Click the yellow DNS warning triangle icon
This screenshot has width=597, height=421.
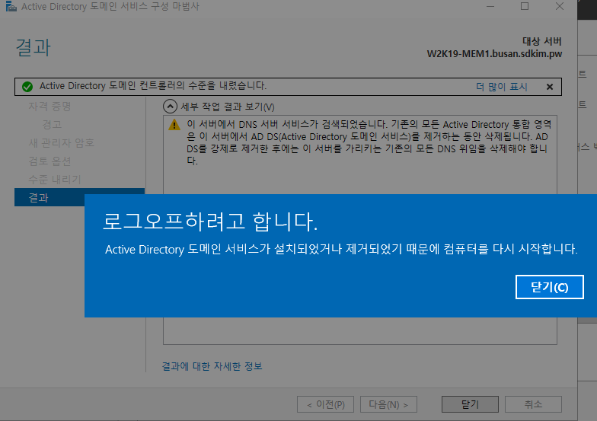(174, 125)
